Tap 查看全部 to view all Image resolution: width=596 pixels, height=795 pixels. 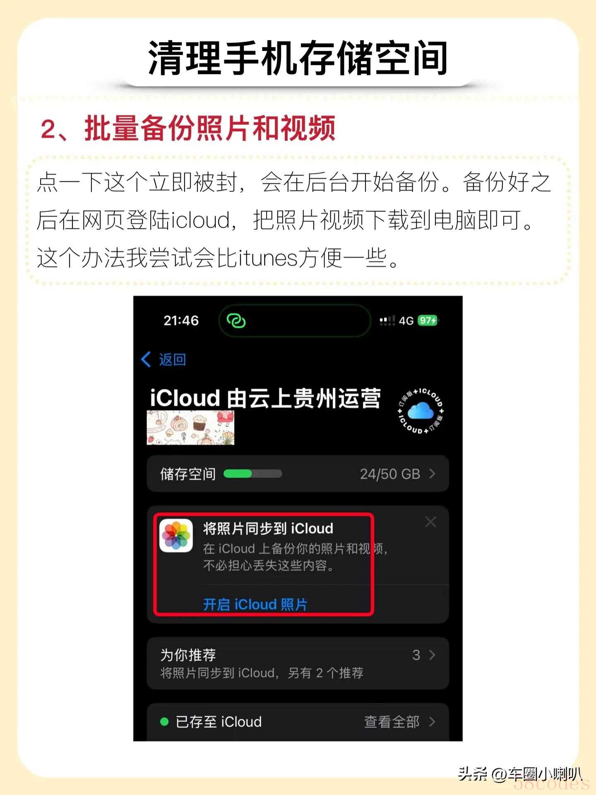pos(392,722)
